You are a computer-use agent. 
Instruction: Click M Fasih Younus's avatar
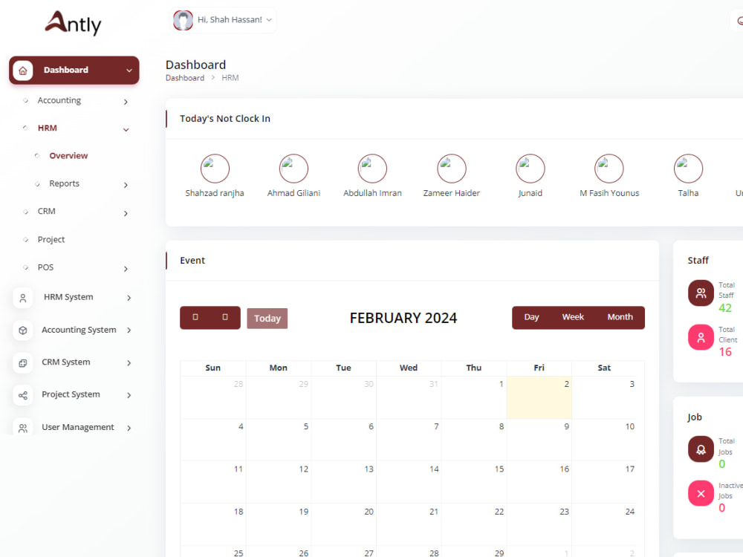click(609, 169)
